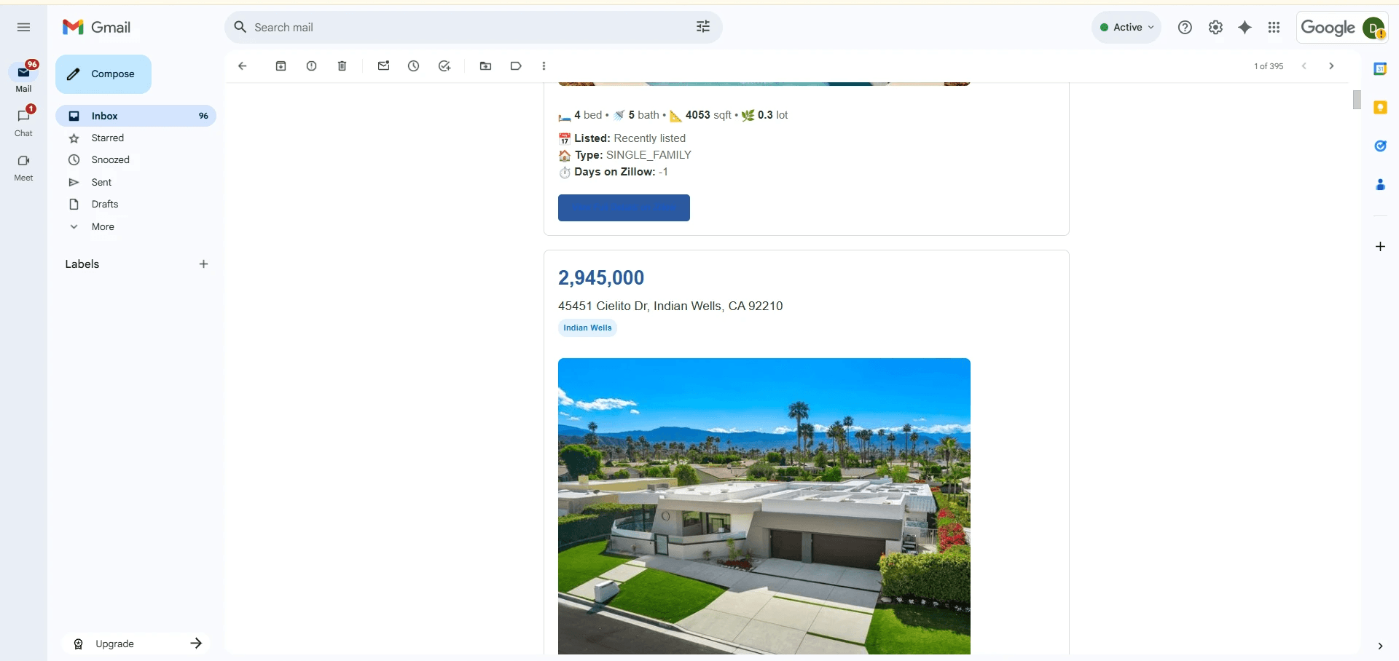Click the Search mail field
1399x661 pixels.
pyautogui.click(x=466, y=28)
